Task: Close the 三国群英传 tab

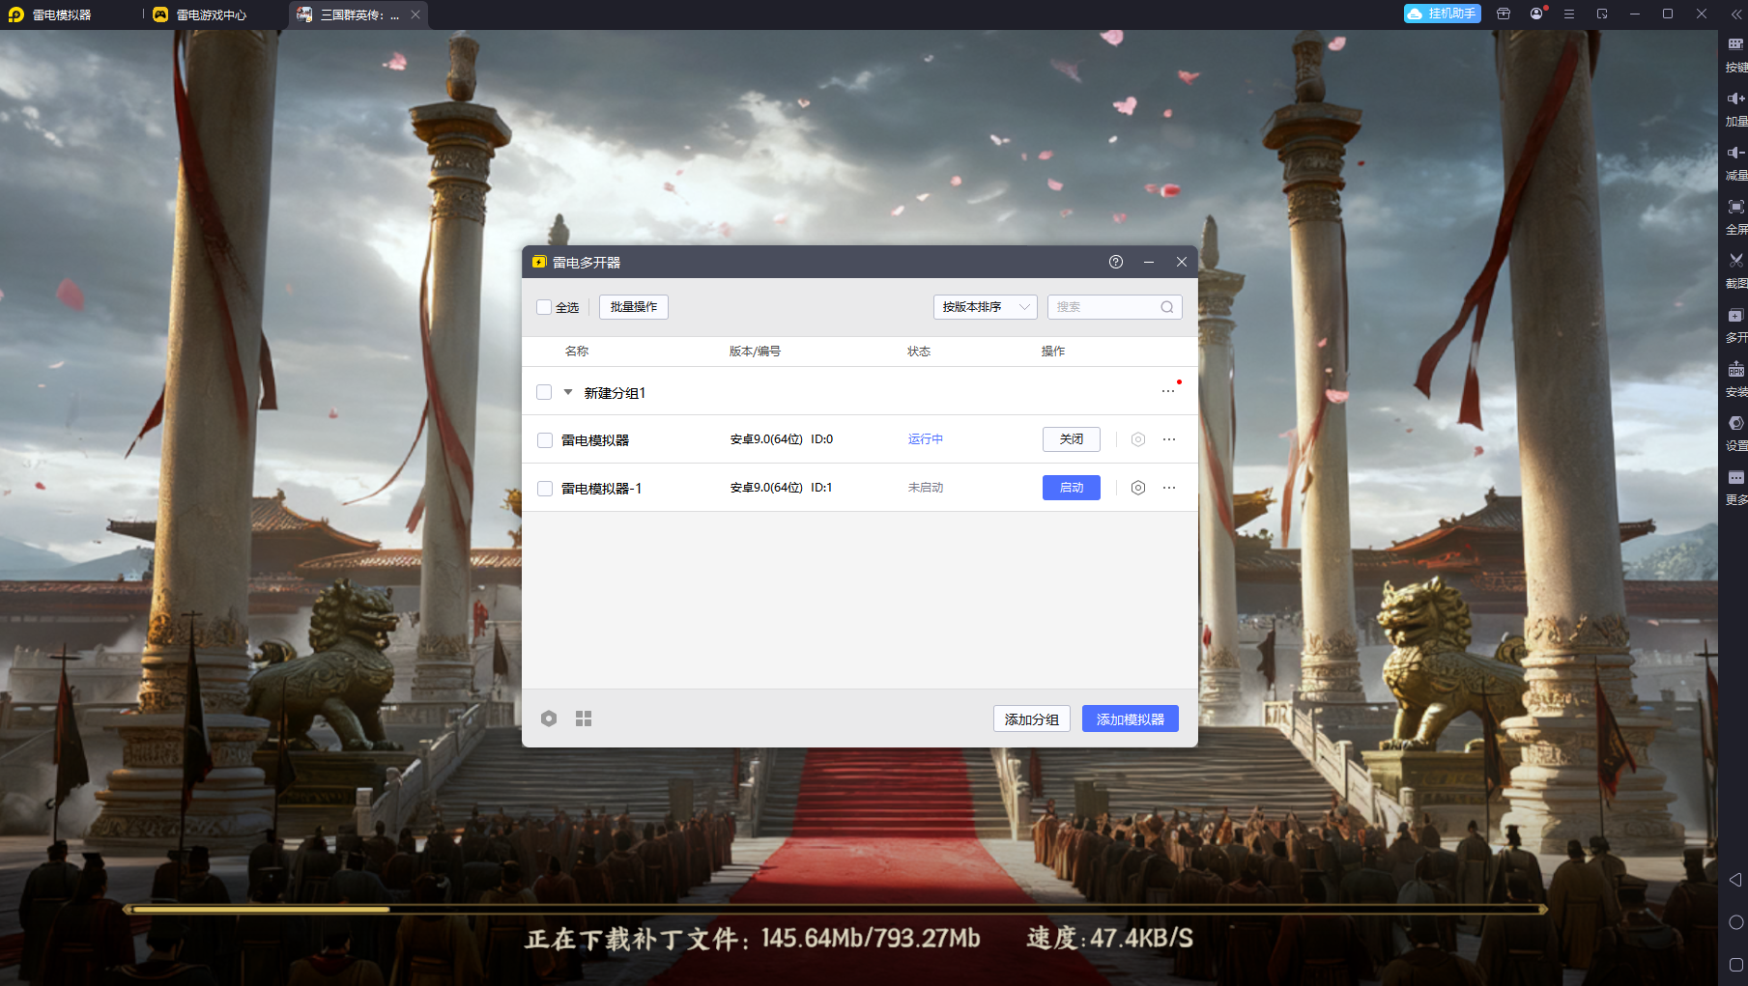Action: (x=416, y=14)
